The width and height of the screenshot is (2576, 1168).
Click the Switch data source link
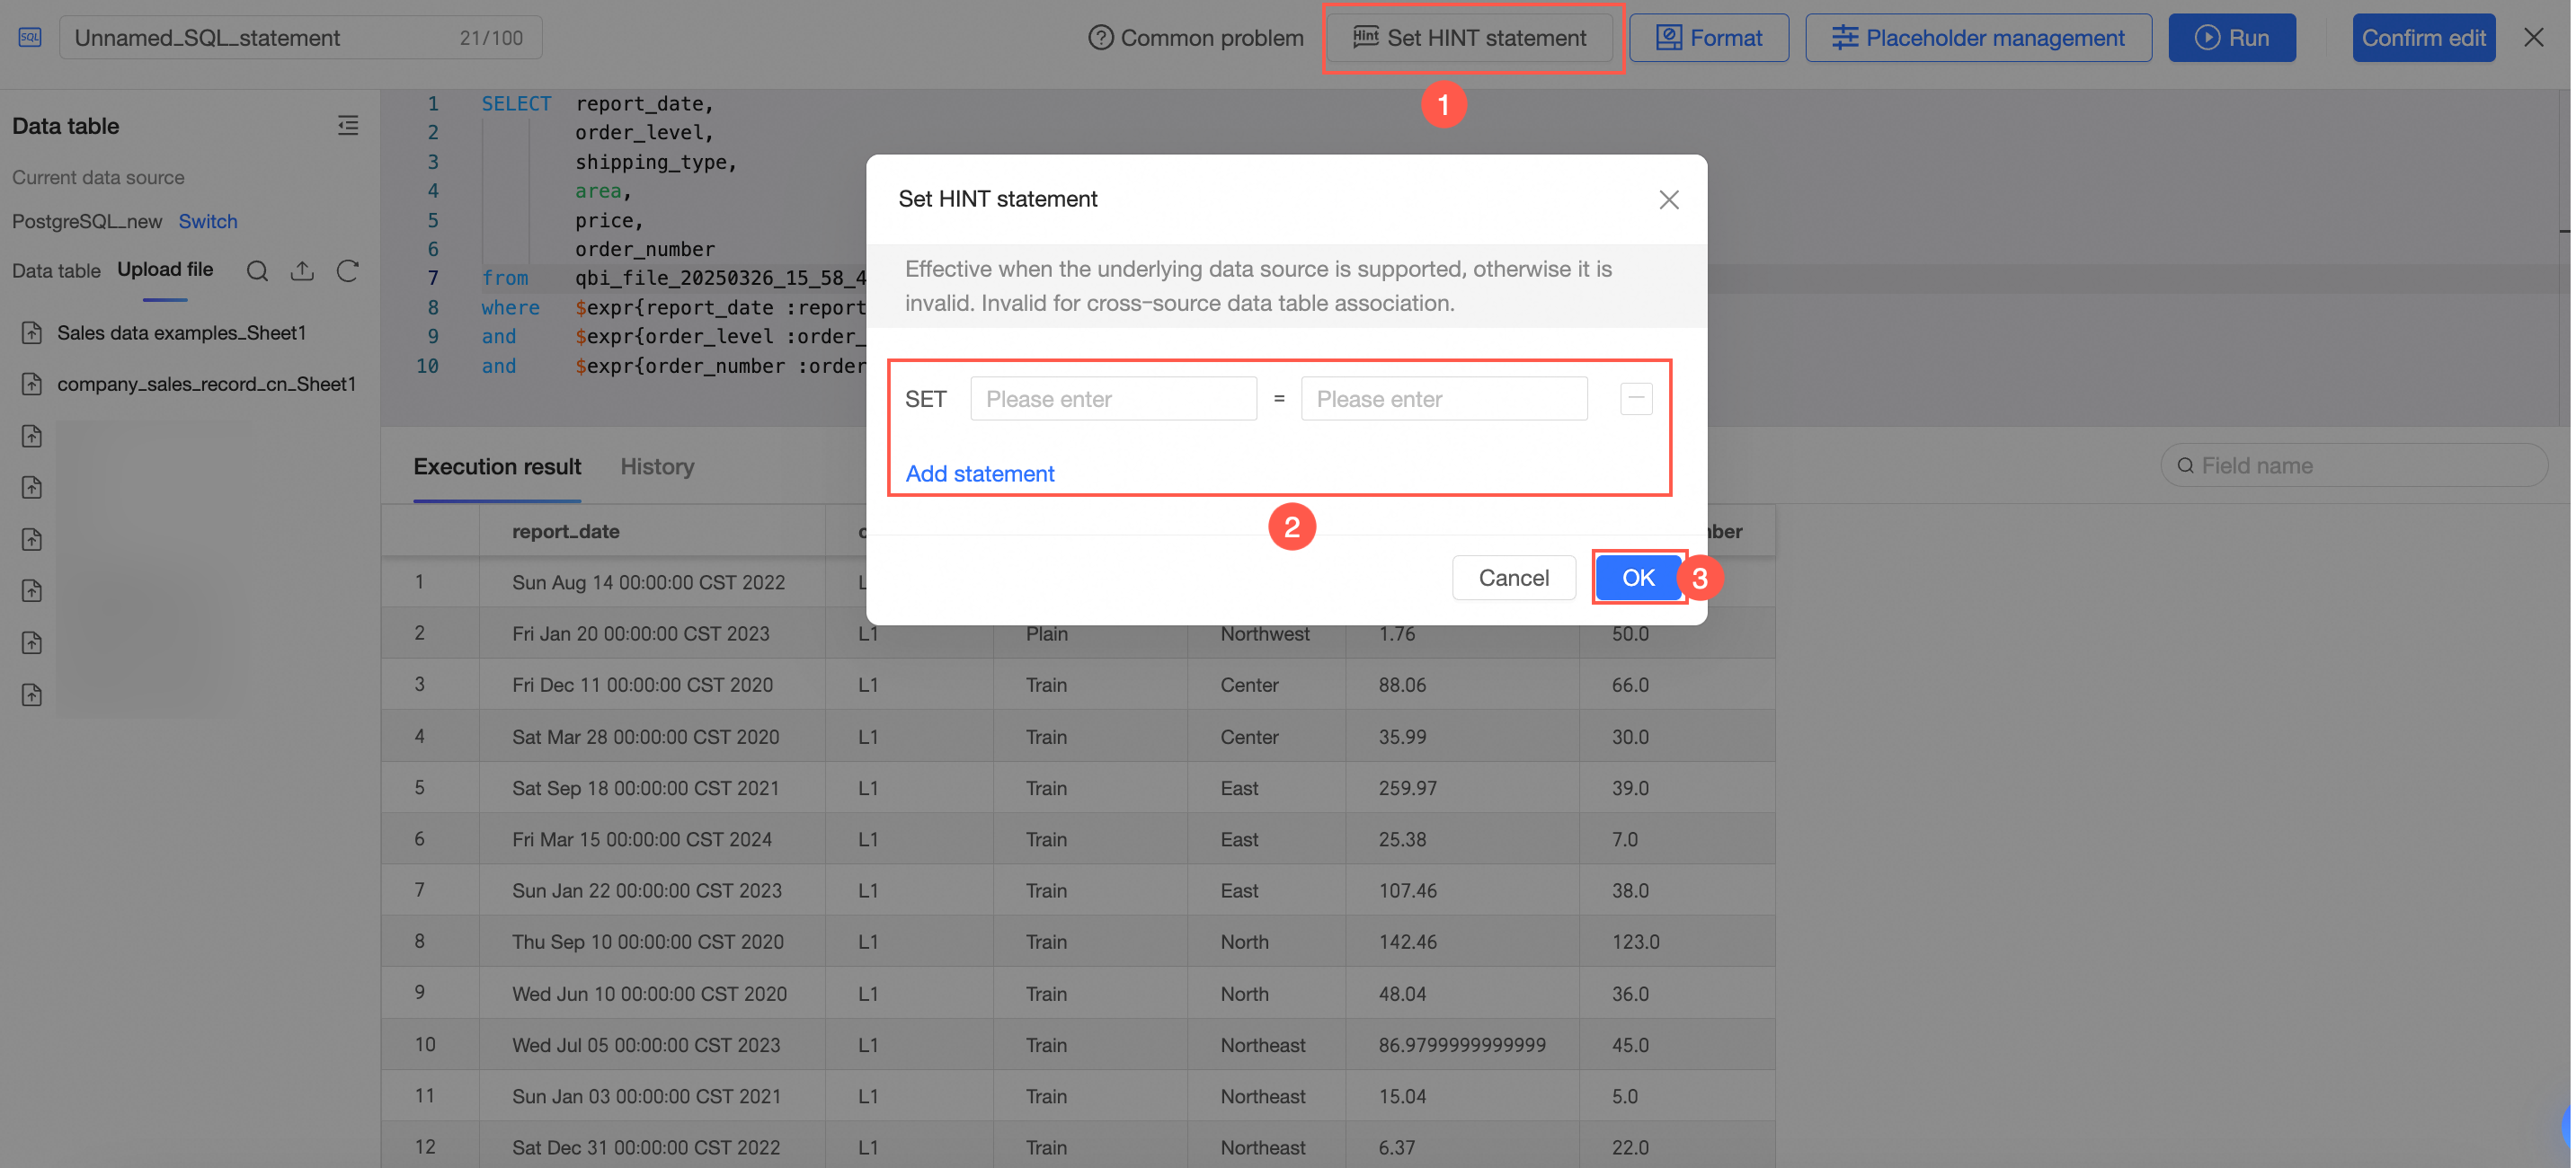(x=207, y=222)
